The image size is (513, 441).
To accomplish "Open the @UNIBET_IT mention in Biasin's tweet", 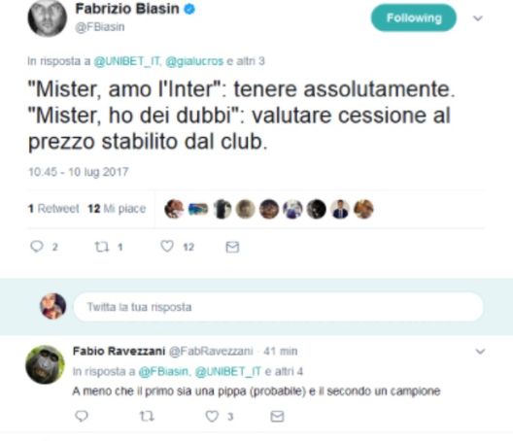I will 127,61.
